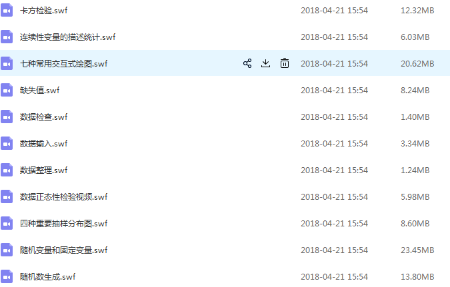Click the video icon beside 数据输入.swf
Viewport: 450px width, 287px height.
tap(7, 144)
